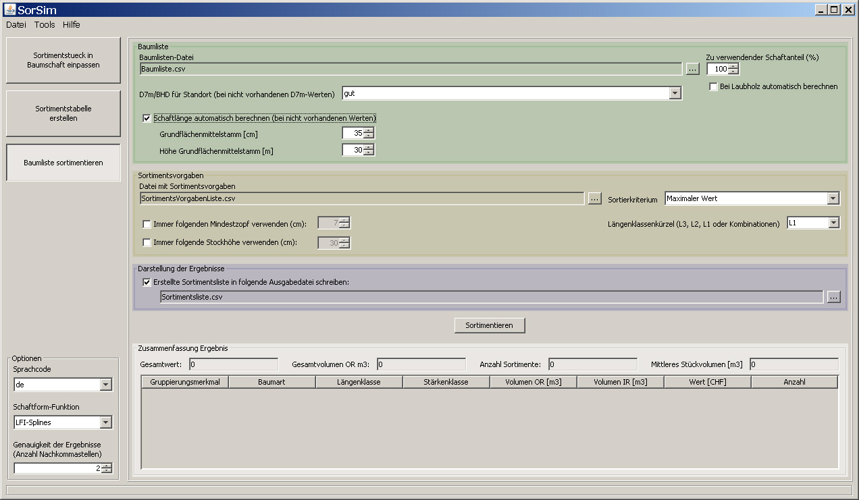Screen dimensions: 859x500
Task: Increase Schaftanteil percent spinner value
Action: pyautogui.click(x=733, y=66)
